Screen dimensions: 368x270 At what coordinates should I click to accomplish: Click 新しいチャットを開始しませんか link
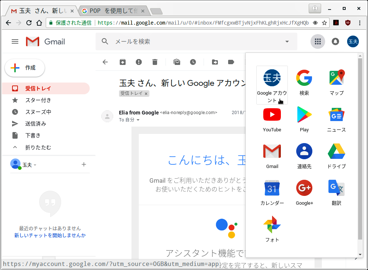coord(50,235)
